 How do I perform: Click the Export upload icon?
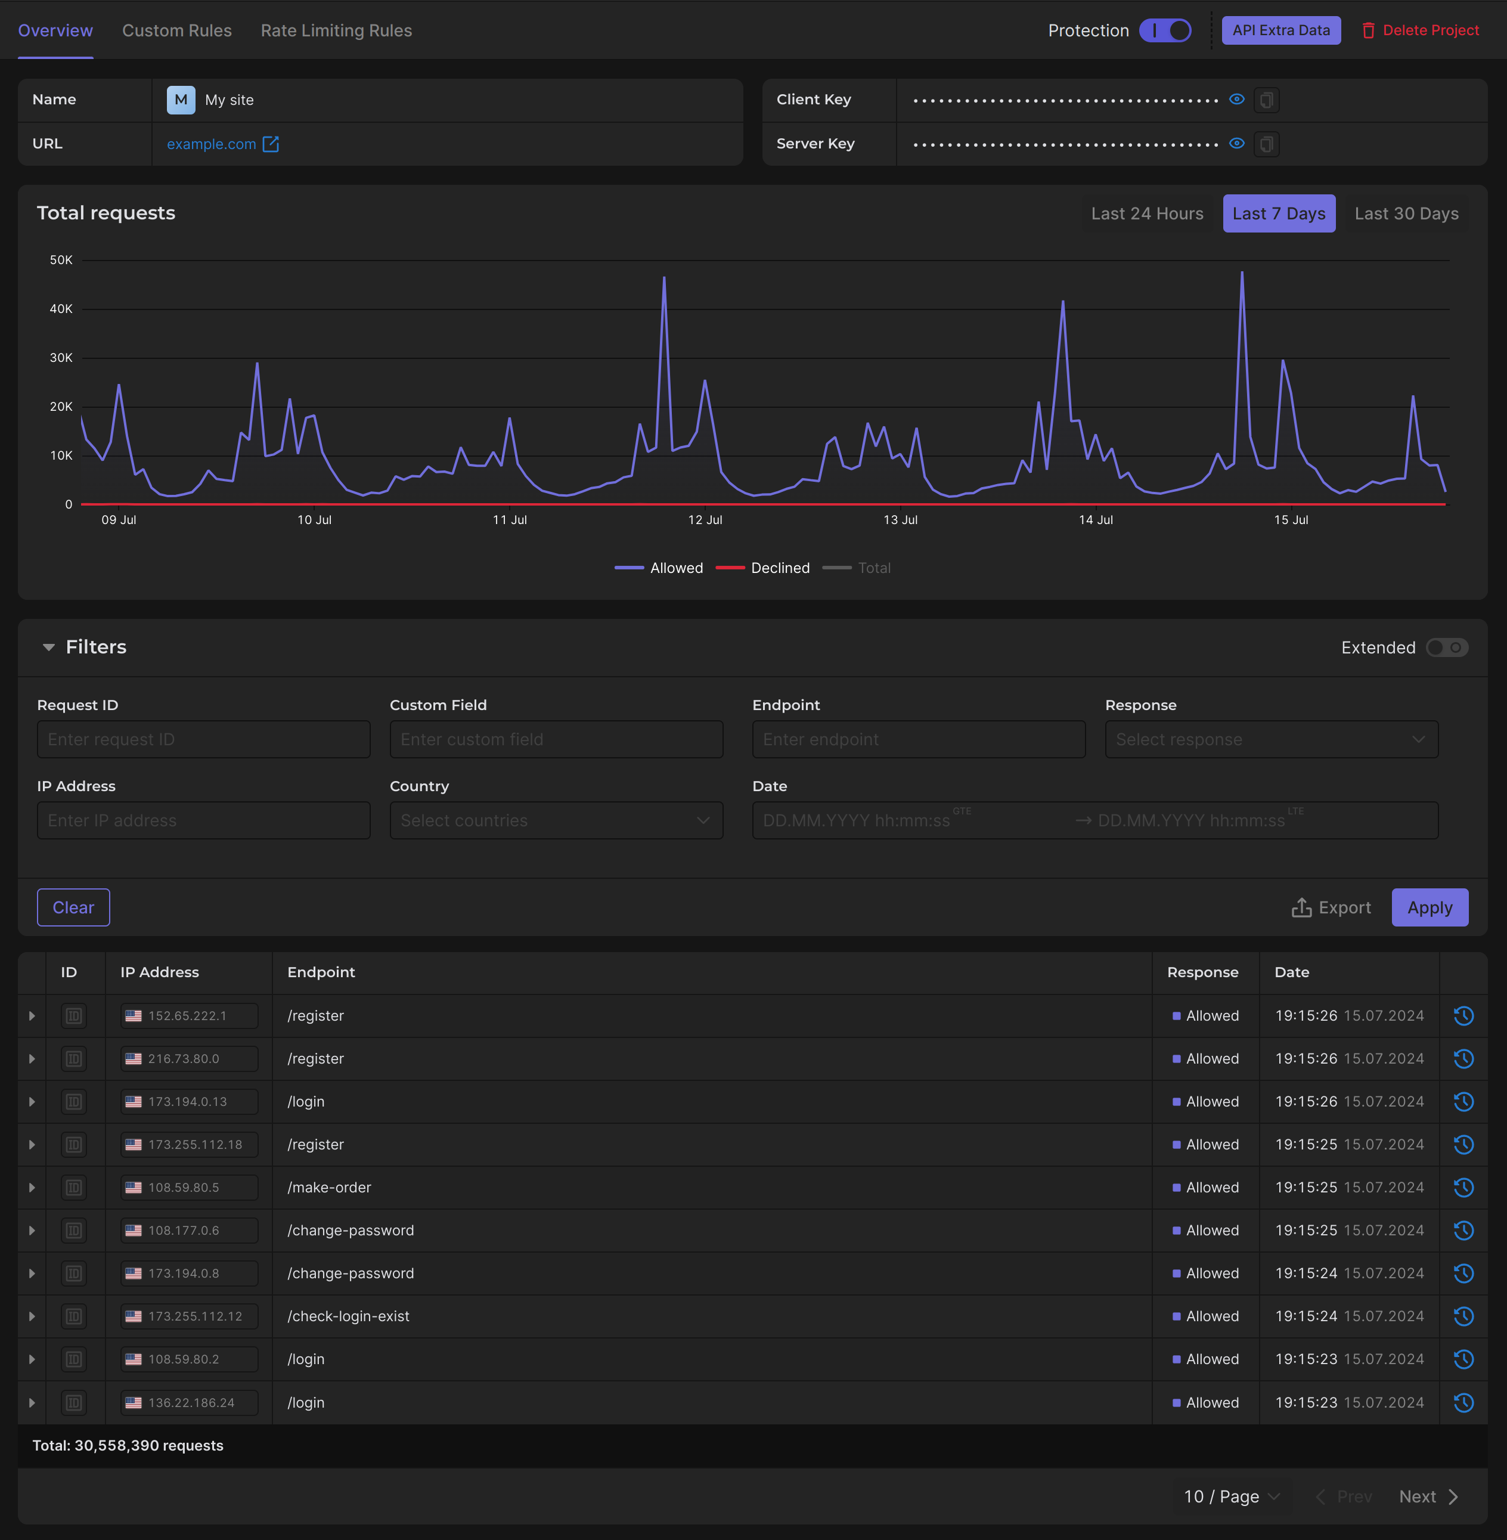1301,907
